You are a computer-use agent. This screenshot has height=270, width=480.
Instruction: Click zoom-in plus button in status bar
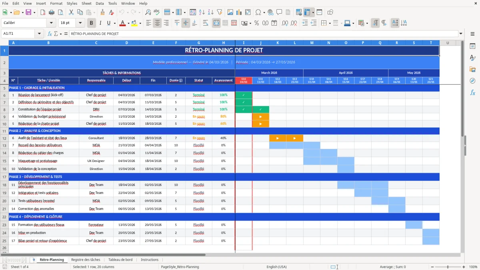[464, 267]
